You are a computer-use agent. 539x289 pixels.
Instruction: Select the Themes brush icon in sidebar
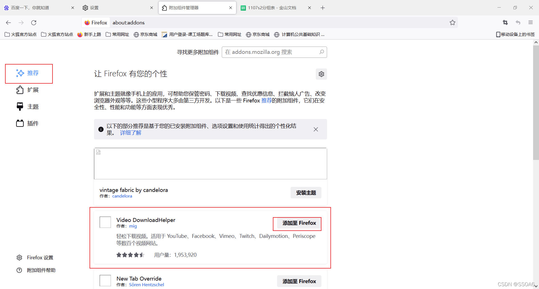tap(20, 107)
